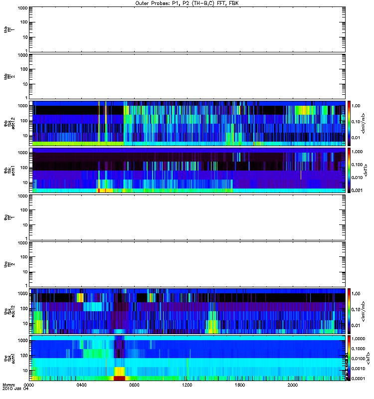The height and width of the screenshot is (399, 374).
Task: Click the '2000' time axis label
Action: (293, 385)
